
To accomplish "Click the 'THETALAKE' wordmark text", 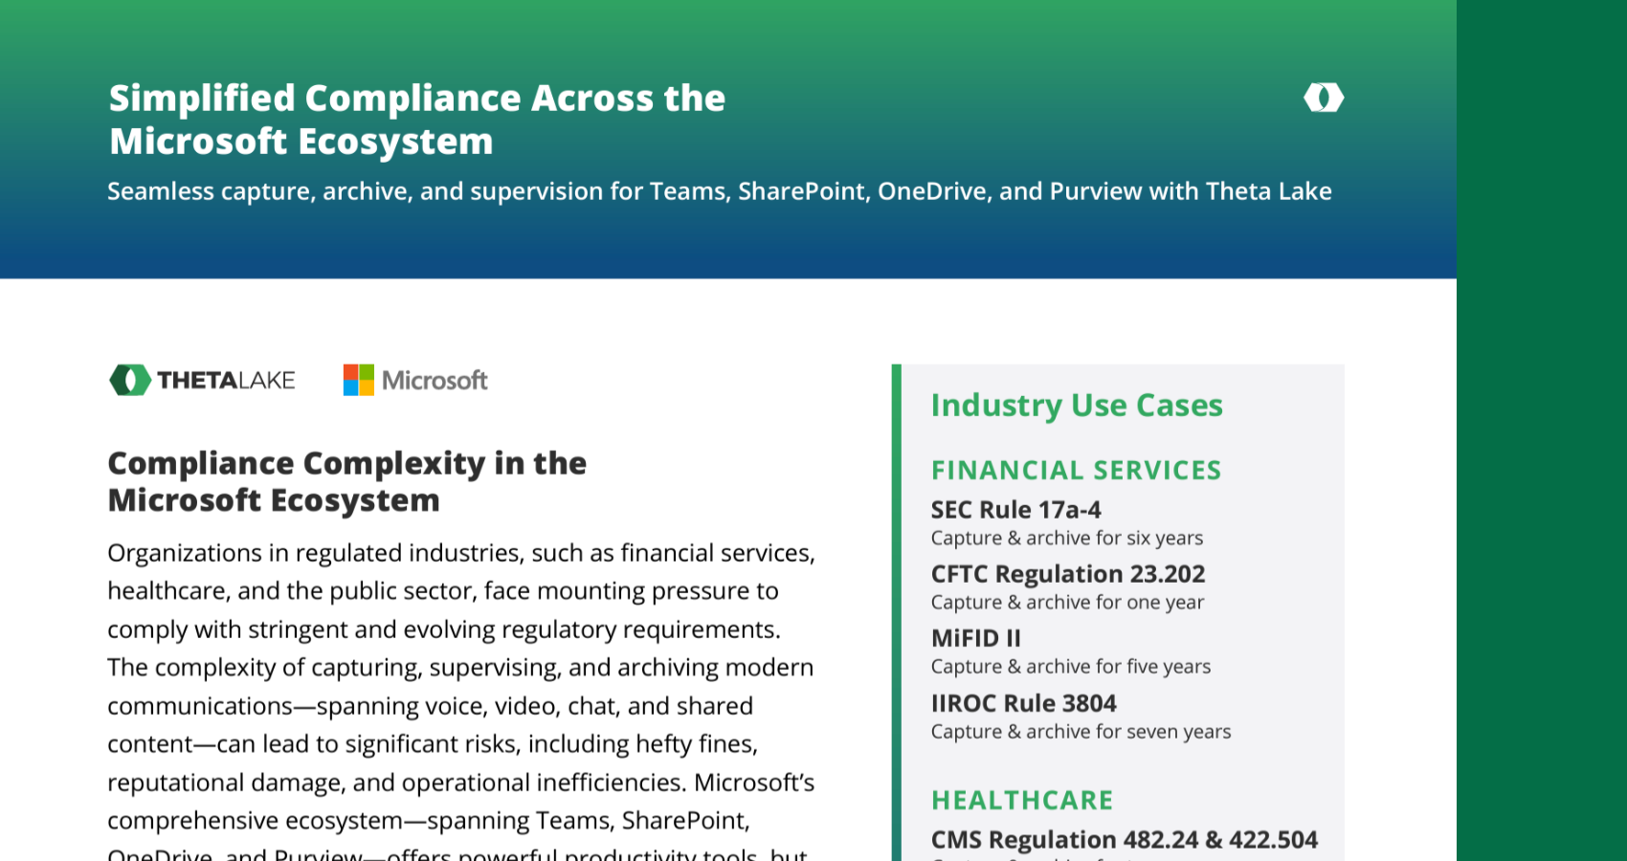I will [x=226, y=380].
